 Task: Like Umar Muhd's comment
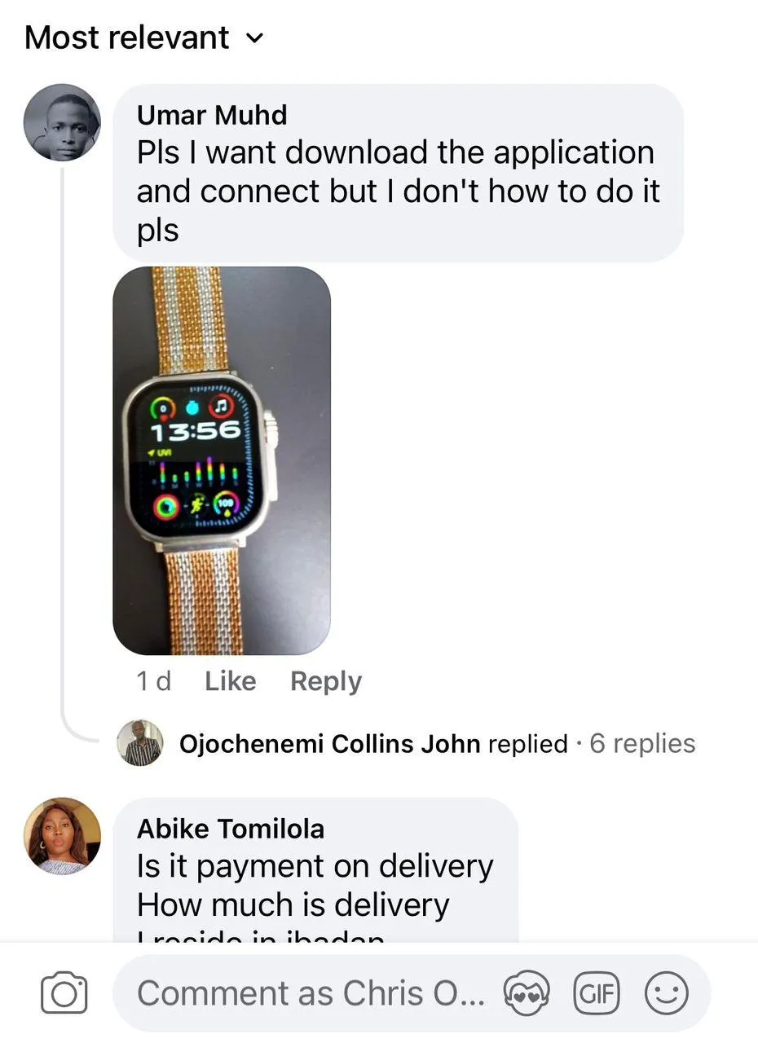click(x=231, y=681)
